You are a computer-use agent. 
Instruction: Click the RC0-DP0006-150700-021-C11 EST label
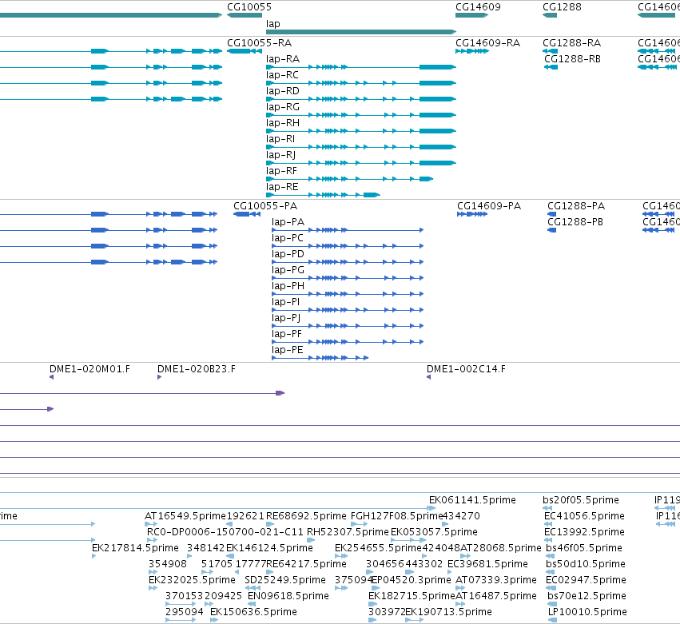point(225,532)
